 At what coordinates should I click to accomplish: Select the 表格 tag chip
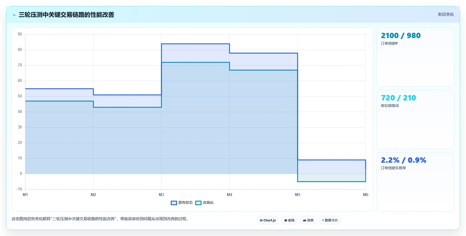point(289,220)
